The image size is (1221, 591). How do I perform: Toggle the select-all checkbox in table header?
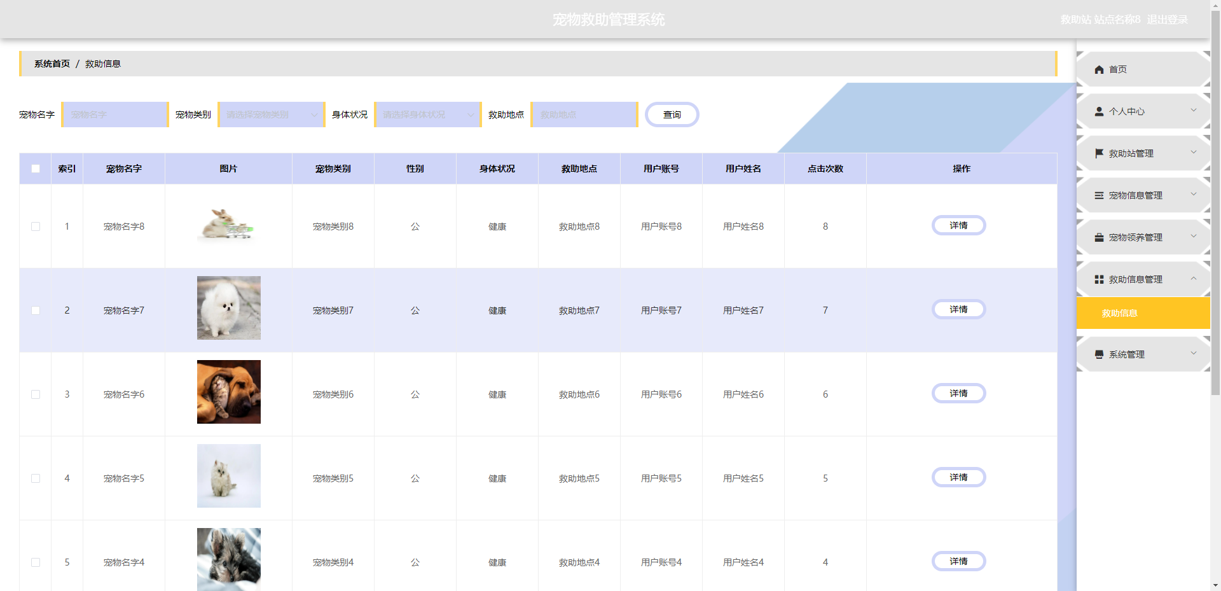pyautogui.click(x=35, y=168)
